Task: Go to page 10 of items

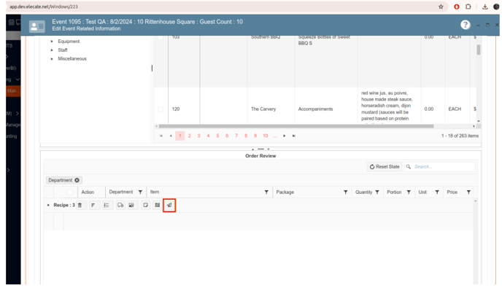Action: click(x=266, y=136)
